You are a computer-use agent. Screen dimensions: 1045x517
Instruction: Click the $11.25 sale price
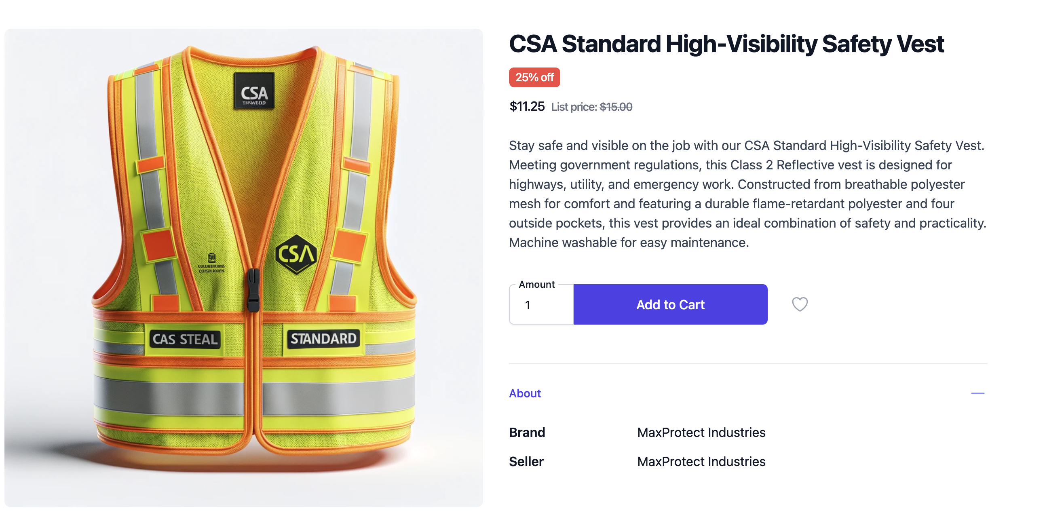tap(527, 106)
